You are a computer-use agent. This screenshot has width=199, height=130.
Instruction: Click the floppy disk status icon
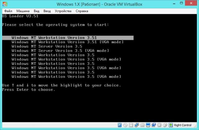[x=131, y=125]
